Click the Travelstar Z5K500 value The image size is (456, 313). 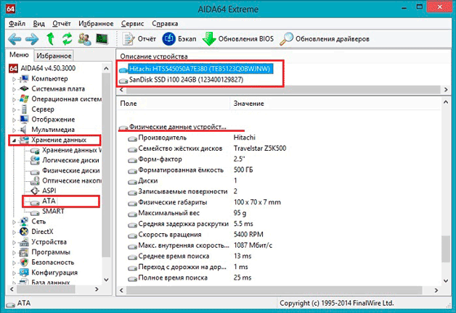(260, 149)
